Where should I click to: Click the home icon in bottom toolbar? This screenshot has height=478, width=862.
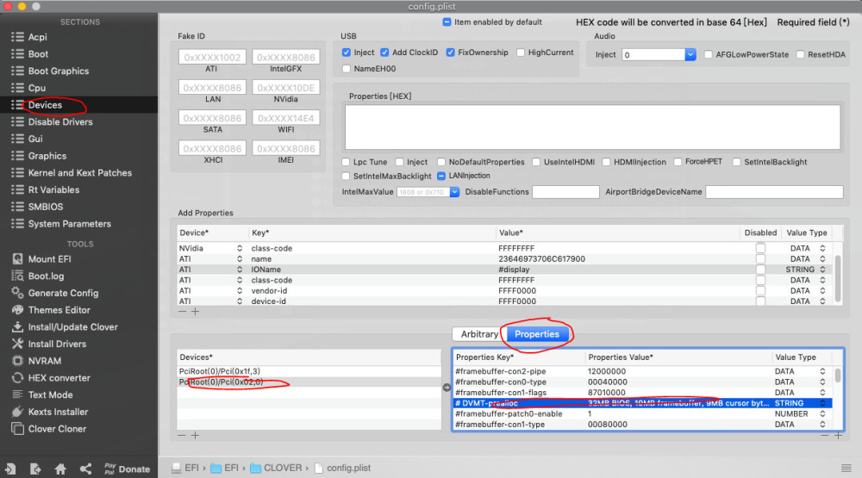click(x=60, y=469)
